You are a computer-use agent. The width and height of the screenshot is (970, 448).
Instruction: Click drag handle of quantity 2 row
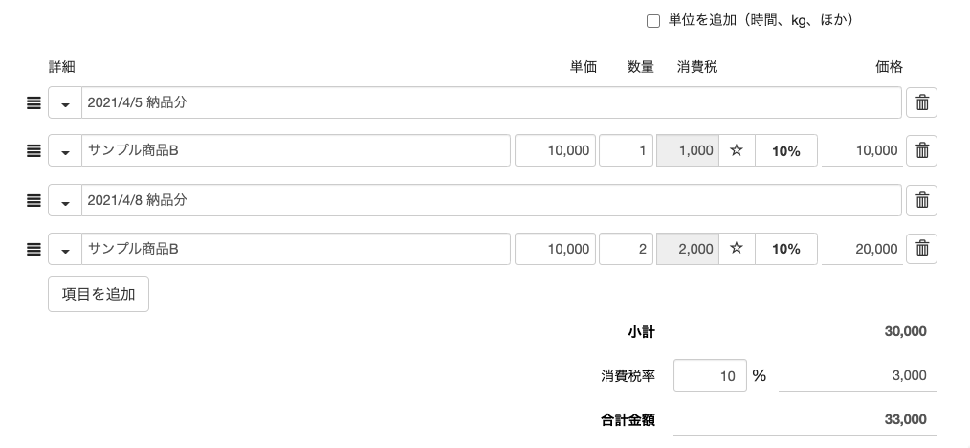pos(33,249)
